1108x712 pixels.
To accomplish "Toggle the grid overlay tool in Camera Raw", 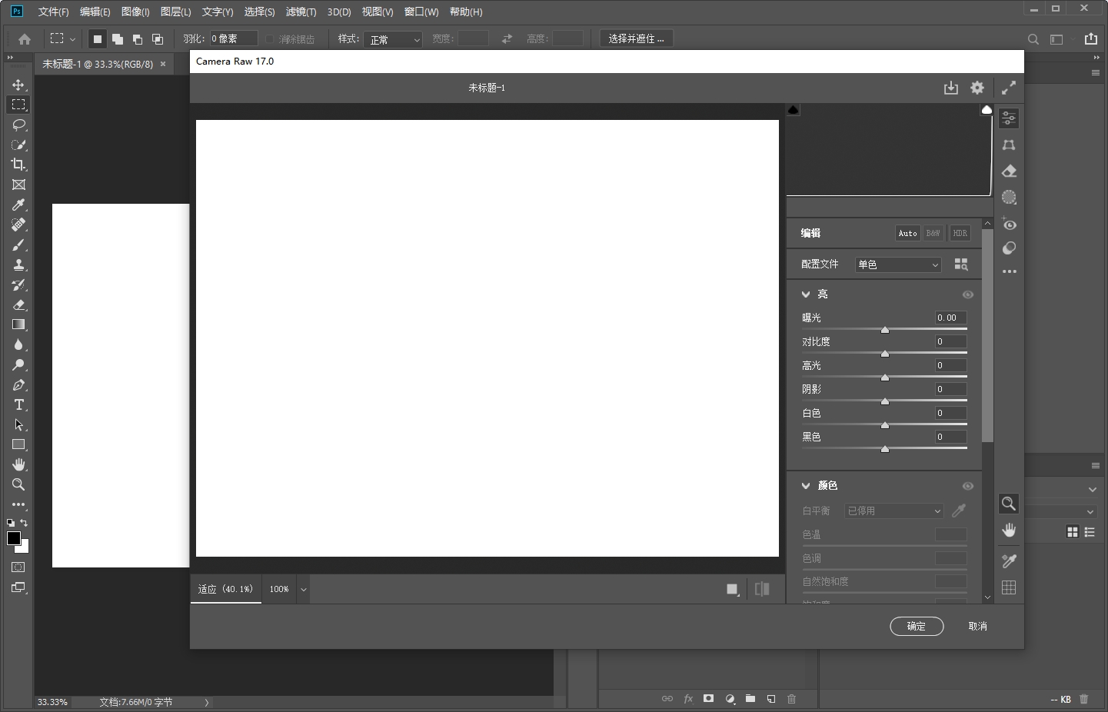I will [x=1010, y=588].
